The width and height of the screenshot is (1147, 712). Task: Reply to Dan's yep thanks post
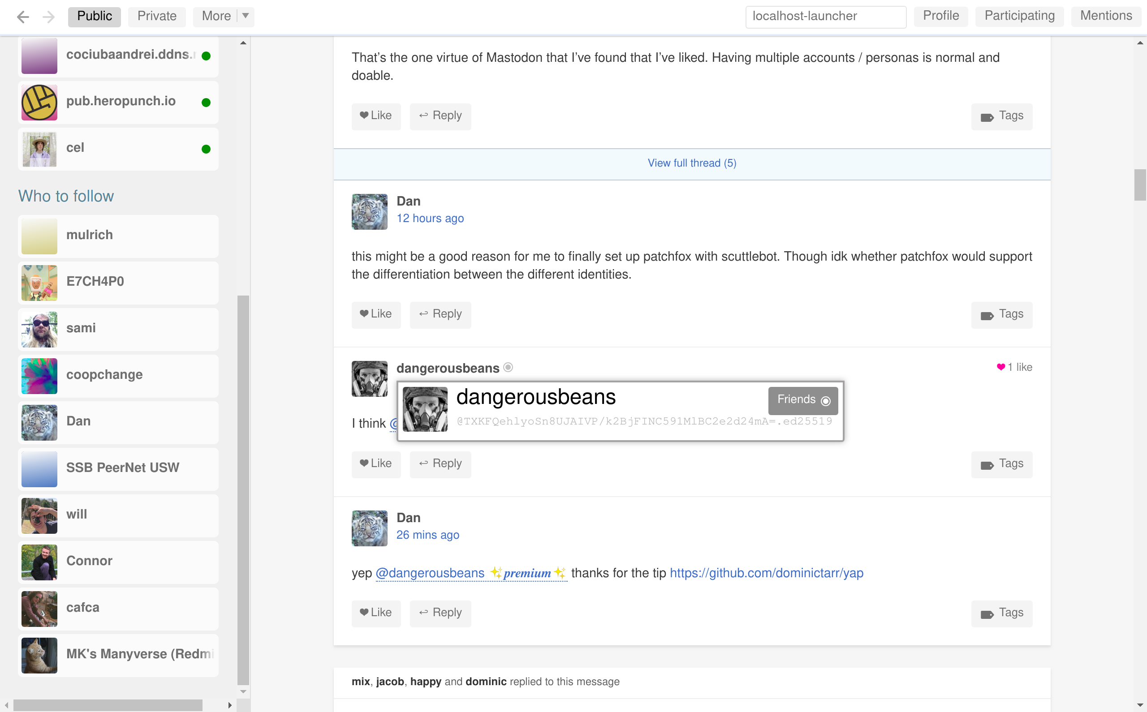tap(440, 613)
